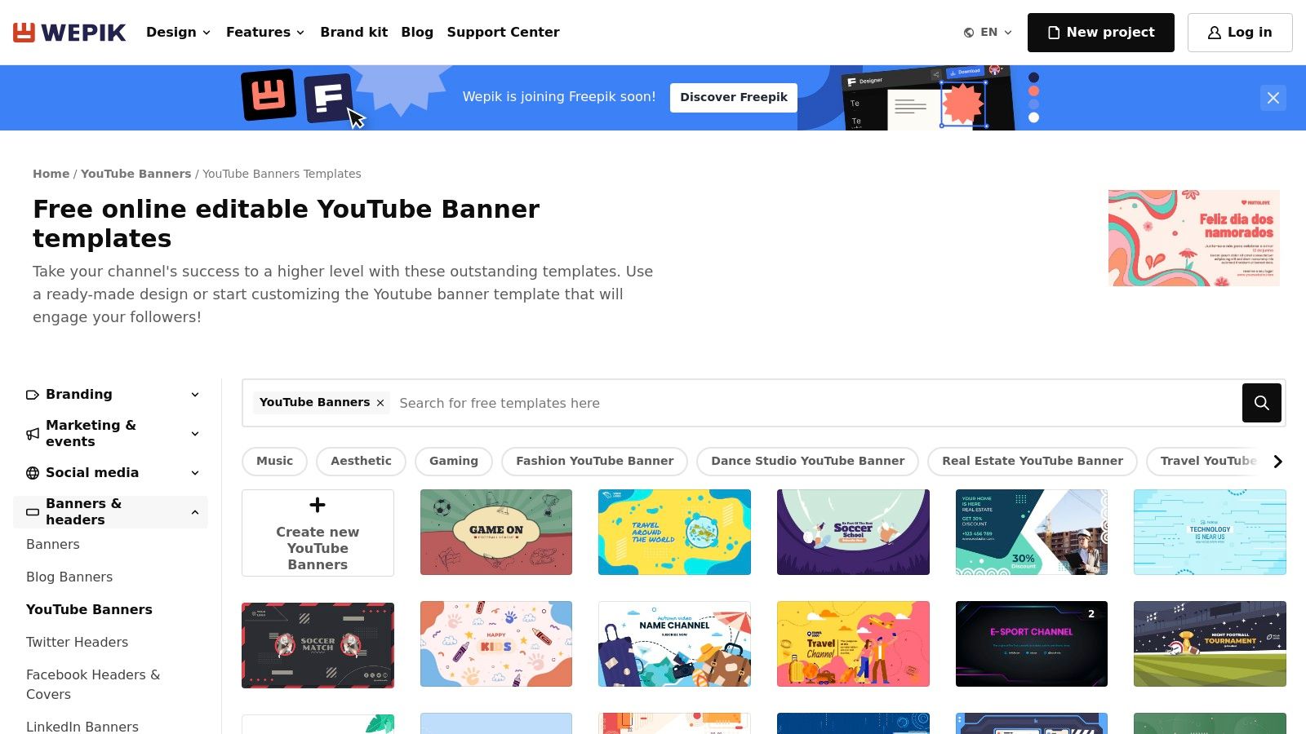The height and width of the screenshot is (734, 1306).
Task: Open LinkedIn Banners sidebar link
Action: pyautogui.click(x=82, y=726)
